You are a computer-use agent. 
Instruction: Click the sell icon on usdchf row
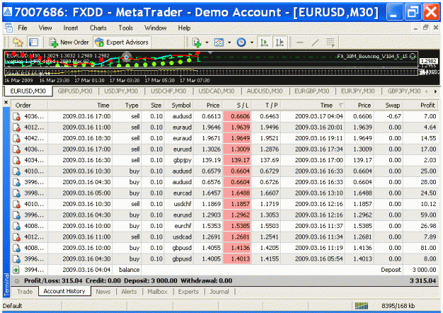click(x=17, y=205)
